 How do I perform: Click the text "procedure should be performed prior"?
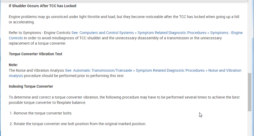click(x=74, y=76)
